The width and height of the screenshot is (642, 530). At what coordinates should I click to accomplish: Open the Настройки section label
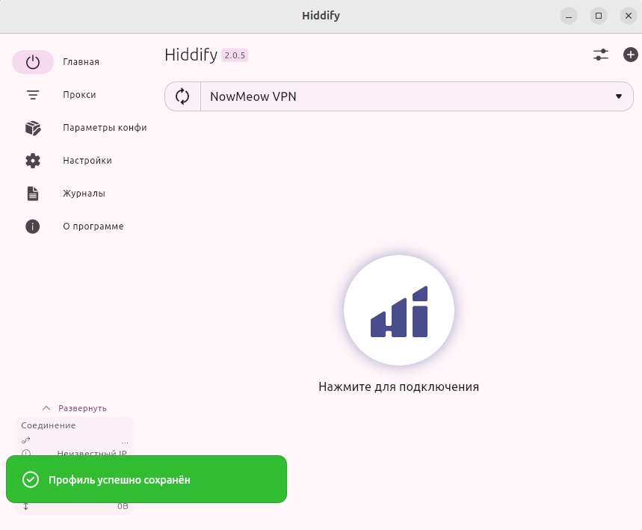87,161
